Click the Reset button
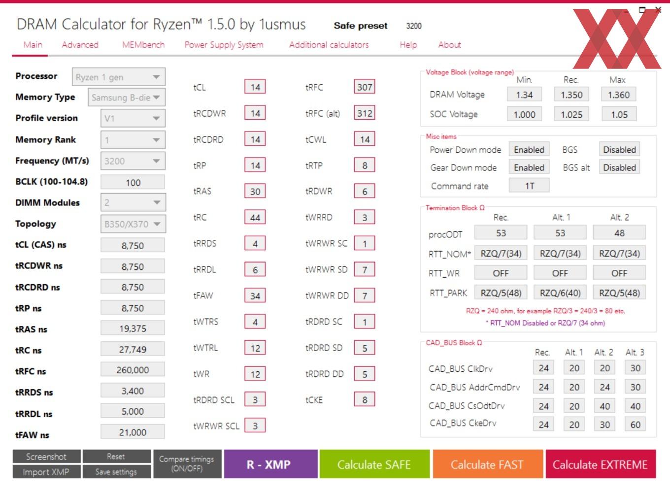 (x=116, y=457)
